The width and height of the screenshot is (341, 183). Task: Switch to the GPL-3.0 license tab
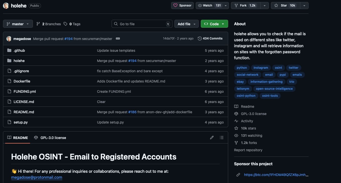pos(50,138)
